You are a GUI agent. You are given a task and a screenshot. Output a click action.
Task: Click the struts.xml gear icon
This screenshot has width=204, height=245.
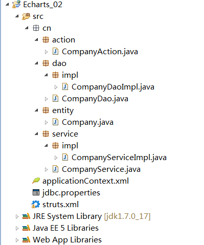click(36, 205)
